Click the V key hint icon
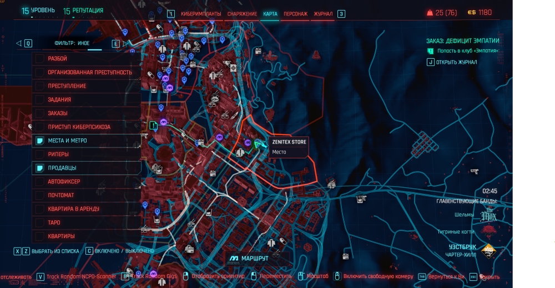The width and height of the screenshot is (555, 288). click(41, 277)
